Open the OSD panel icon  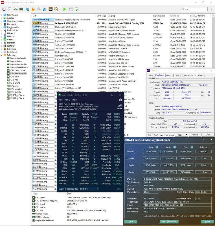click(51, 9)
